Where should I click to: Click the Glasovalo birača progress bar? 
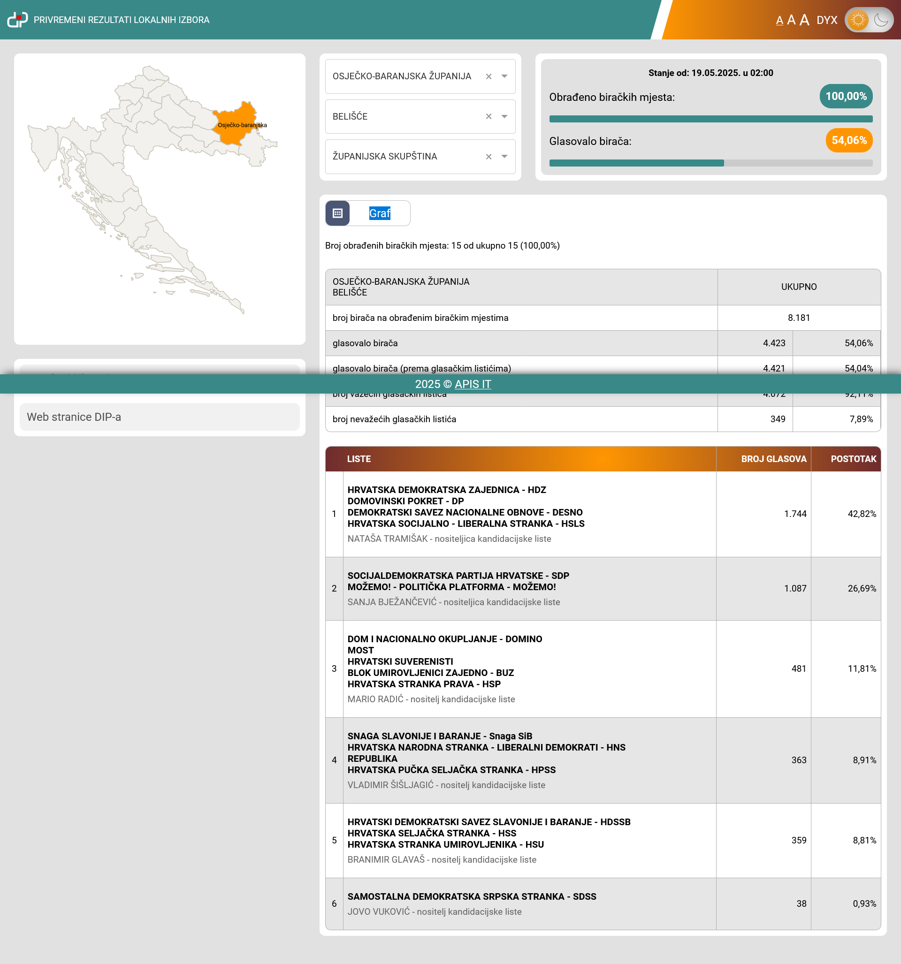(710, 163)
